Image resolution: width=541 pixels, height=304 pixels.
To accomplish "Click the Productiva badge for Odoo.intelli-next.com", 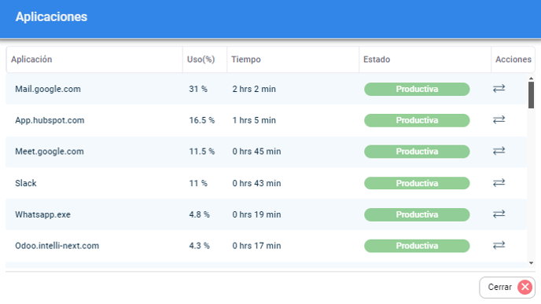I will point(417,246).
